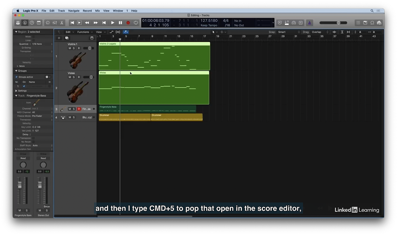Open Freeze Mode Pre Fader dropdown
397x235 pixels.
click(42, 116)
